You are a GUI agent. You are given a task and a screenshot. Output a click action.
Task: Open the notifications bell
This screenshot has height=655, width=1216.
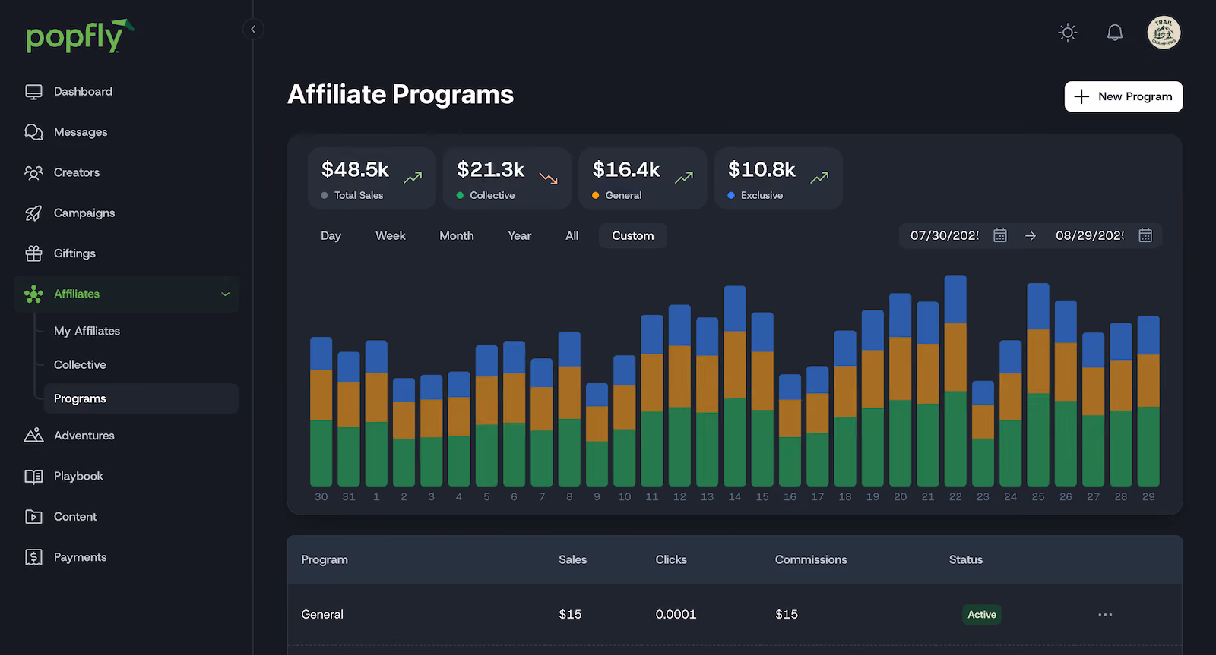point(1115,32)
